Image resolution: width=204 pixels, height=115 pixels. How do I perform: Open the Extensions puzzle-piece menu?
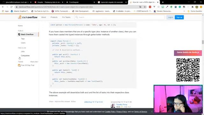193,7
